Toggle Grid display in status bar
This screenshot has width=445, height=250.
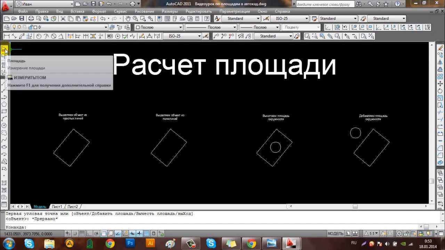point(82,234)
